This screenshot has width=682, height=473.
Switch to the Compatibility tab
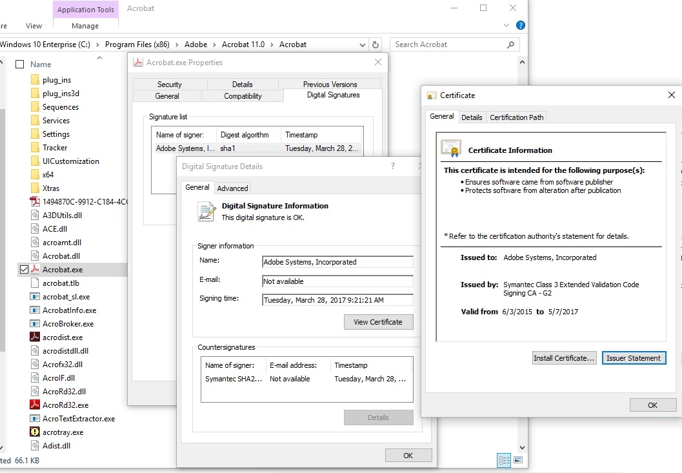click(x=243, y=96)
